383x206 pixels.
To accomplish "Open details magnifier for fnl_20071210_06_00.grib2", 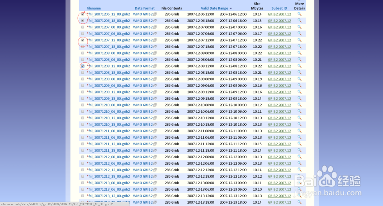I will [x=300, y=112].
